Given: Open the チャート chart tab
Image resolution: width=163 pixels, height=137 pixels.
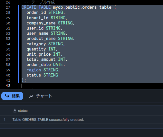Looking at the screenshot, I should pyautogui.click(x=41, y=96).
